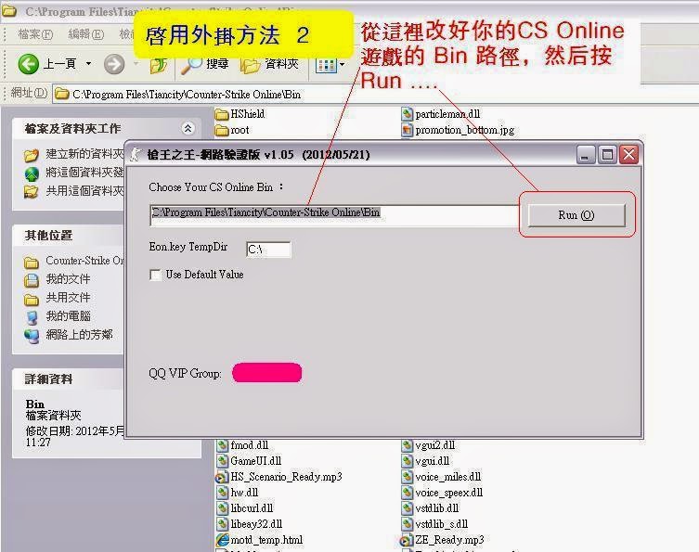Open the 編輯(E) menu
Viewport: 699px width, 552px height.
(86, 34)
